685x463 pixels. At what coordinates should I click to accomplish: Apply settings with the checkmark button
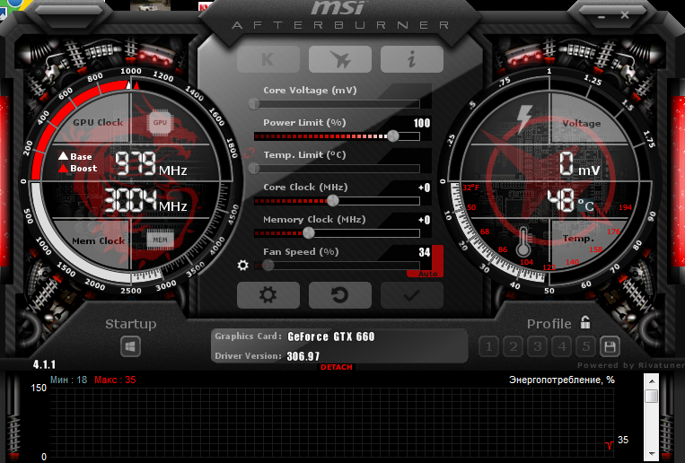(411, 295)
